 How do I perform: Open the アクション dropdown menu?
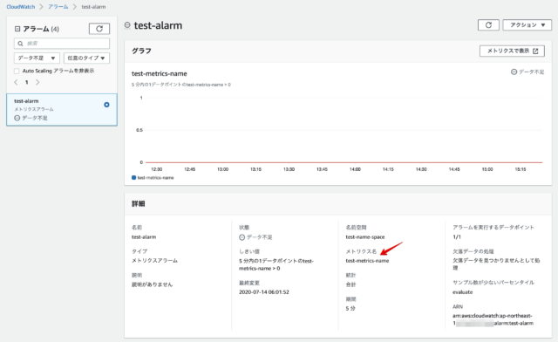[527, 25]
